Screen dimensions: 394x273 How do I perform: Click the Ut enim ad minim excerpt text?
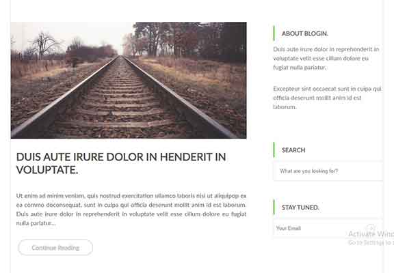pyautogui.click(x=131, y=210)
